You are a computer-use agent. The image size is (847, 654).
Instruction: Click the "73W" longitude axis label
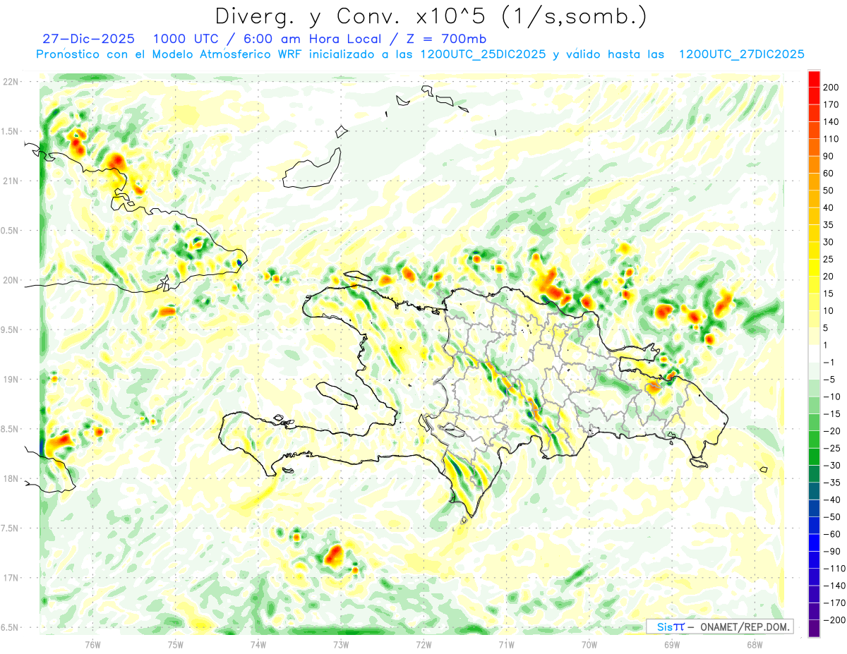(340, 646)
